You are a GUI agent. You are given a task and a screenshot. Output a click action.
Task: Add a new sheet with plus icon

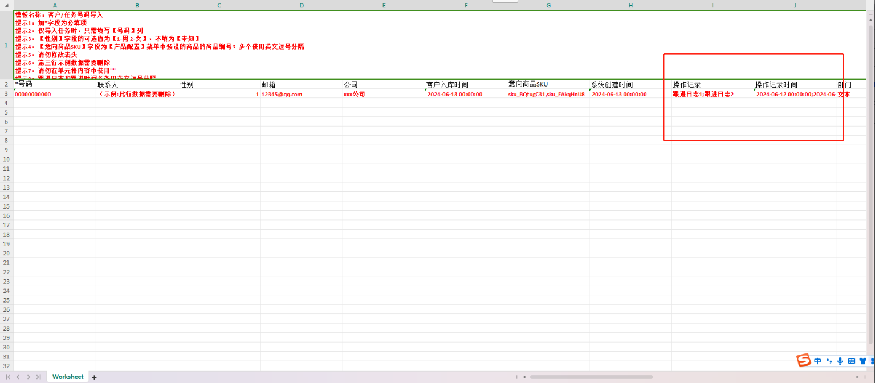coord(95,377)
